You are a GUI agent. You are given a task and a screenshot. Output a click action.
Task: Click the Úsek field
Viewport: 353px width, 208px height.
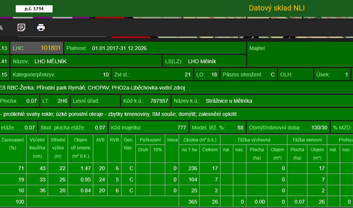[332, 75]
